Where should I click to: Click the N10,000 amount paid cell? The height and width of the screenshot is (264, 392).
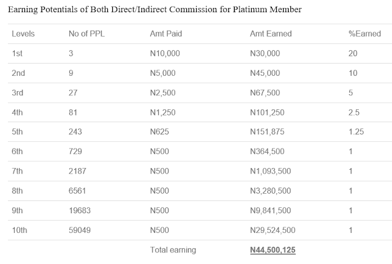[165, 54]
